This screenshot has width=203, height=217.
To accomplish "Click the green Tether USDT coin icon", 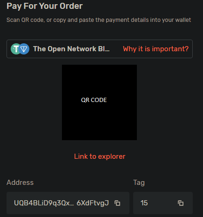I will pyautogui.click(x=15, y=49).
